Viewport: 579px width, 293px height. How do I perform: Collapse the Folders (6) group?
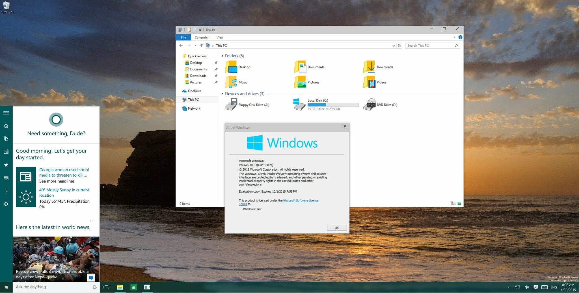(222, 56)
